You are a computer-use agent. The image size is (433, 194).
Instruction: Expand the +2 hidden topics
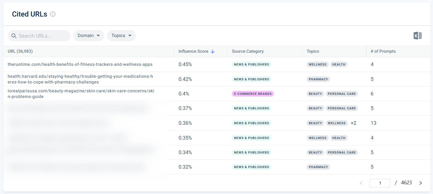point(353,123)
